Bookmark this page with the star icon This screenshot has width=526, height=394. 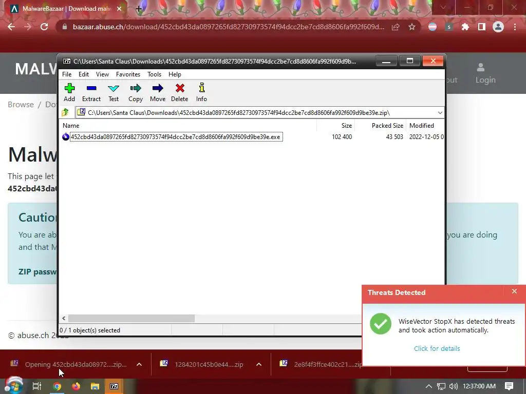pos(412,27)
